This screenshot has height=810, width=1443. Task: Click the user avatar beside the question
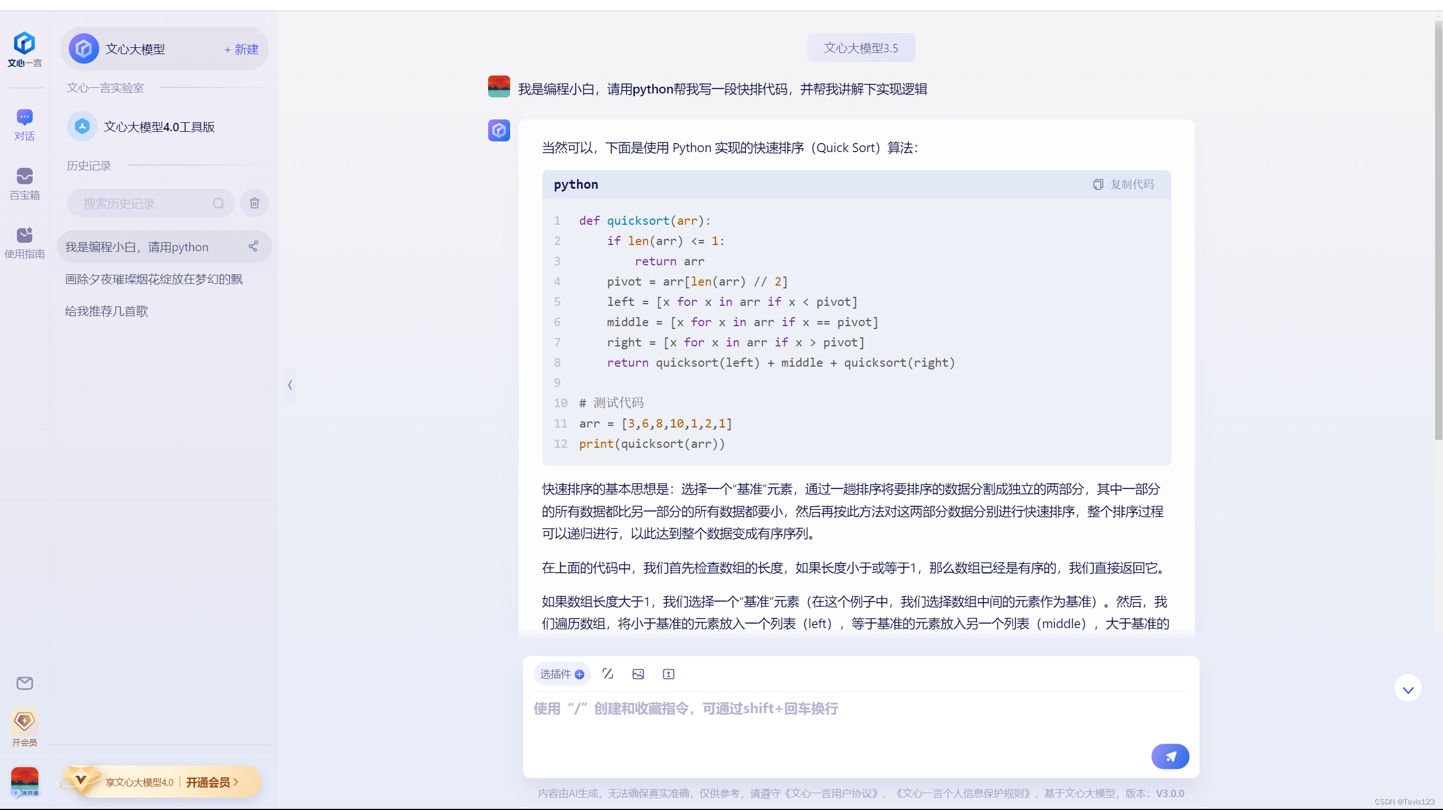(x=499, y=87)
